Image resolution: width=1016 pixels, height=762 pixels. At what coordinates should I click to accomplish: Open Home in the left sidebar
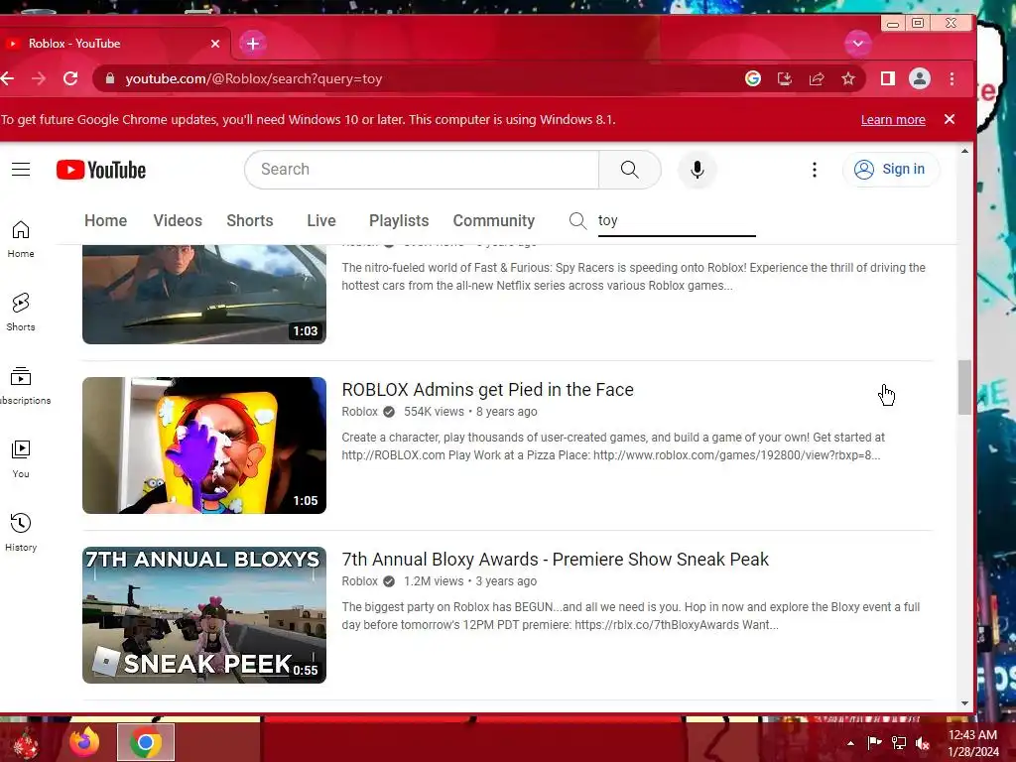(21, 239)
